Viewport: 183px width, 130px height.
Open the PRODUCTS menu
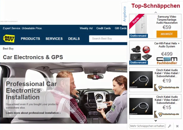tap(30, 39)
